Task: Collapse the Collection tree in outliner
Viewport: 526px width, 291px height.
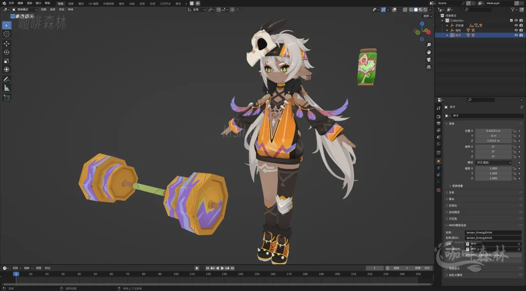Action: pos(442,21)
